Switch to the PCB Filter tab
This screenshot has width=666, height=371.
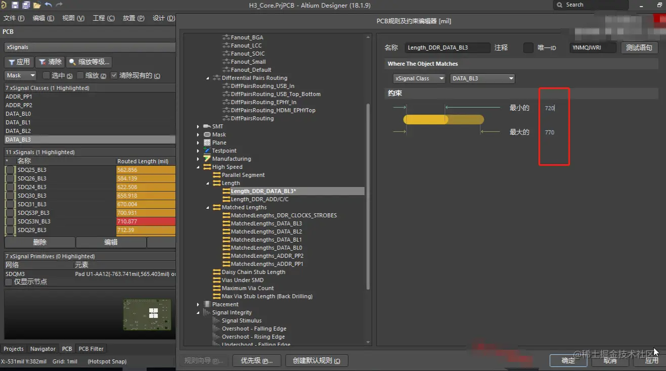coord(91,349)
